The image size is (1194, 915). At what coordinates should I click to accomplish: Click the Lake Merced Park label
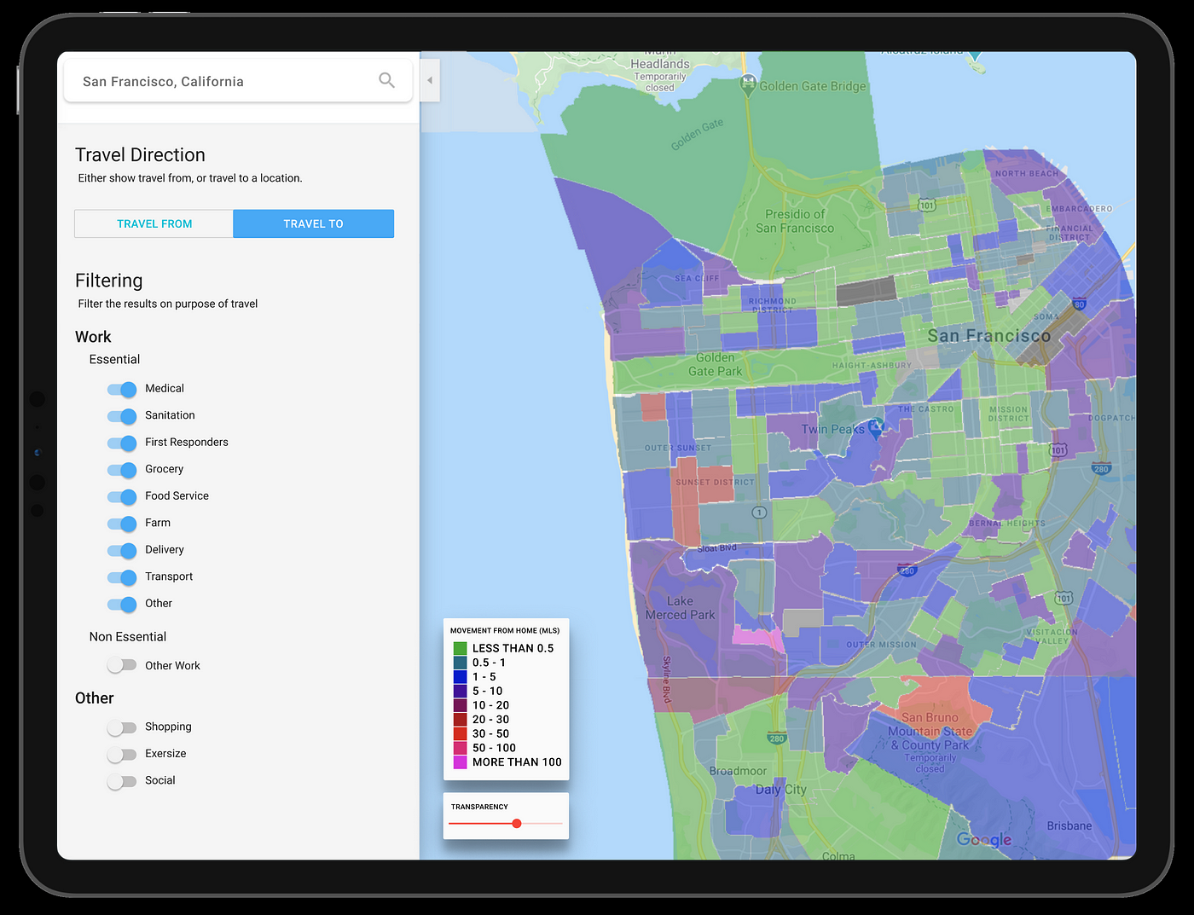click(680, 608)
